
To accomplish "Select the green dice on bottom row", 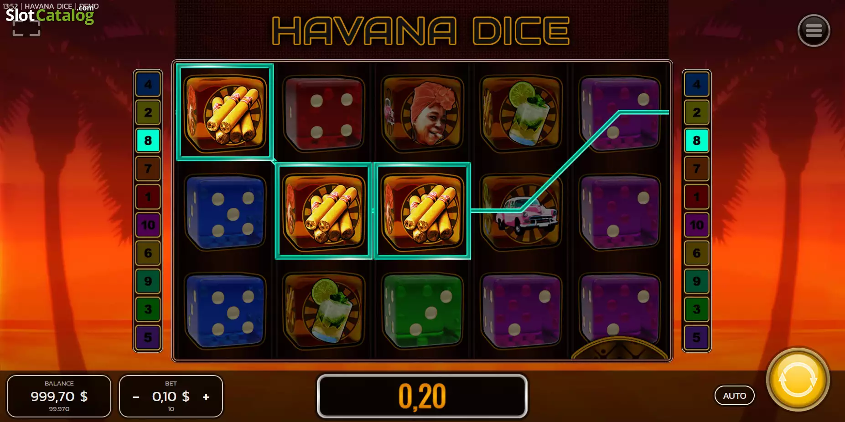I will pyautogui.click(x=423, y=311).
